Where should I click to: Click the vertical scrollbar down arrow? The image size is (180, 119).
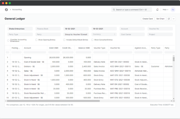[174, 99]
